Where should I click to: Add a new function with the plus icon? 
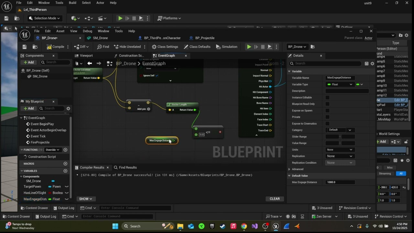pyautogui.click(x=65, y=150)
